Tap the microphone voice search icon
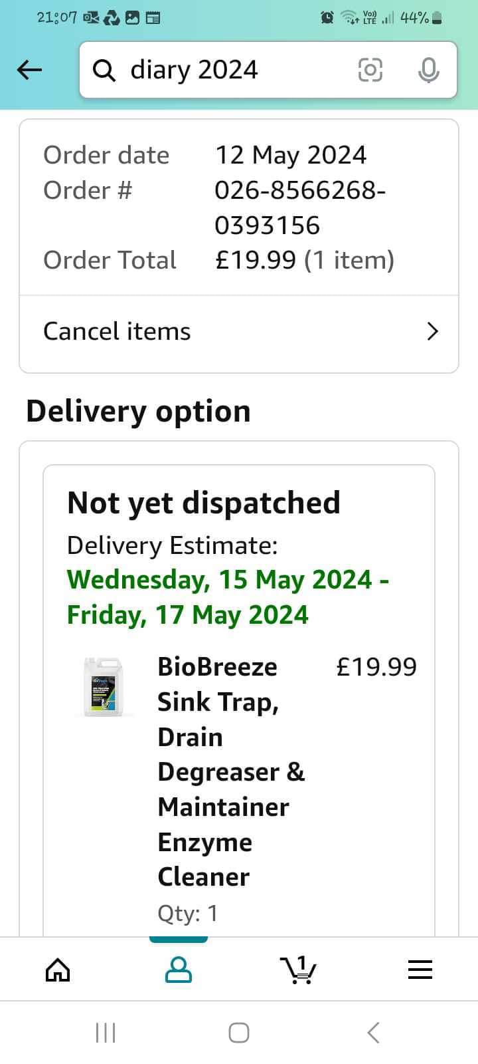 pos(429,70)
